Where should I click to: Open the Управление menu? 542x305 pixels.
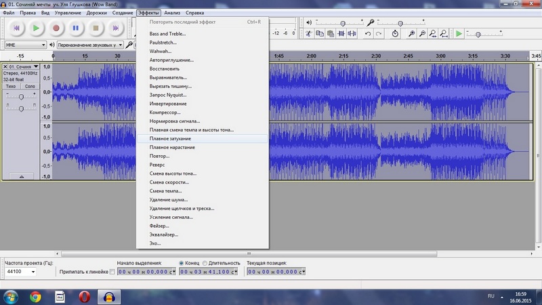pos(68,13)
